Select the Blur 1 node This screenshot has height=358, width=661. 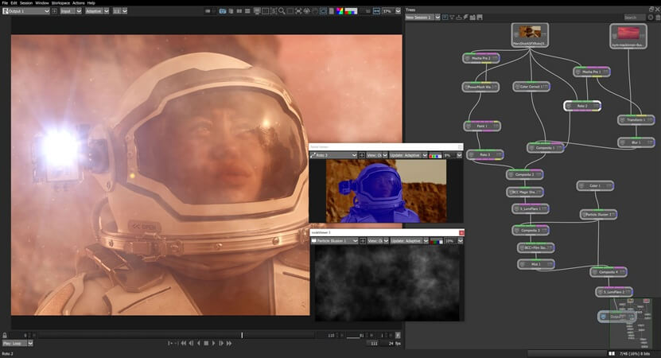pyautogui.click(x=636, y=142)
